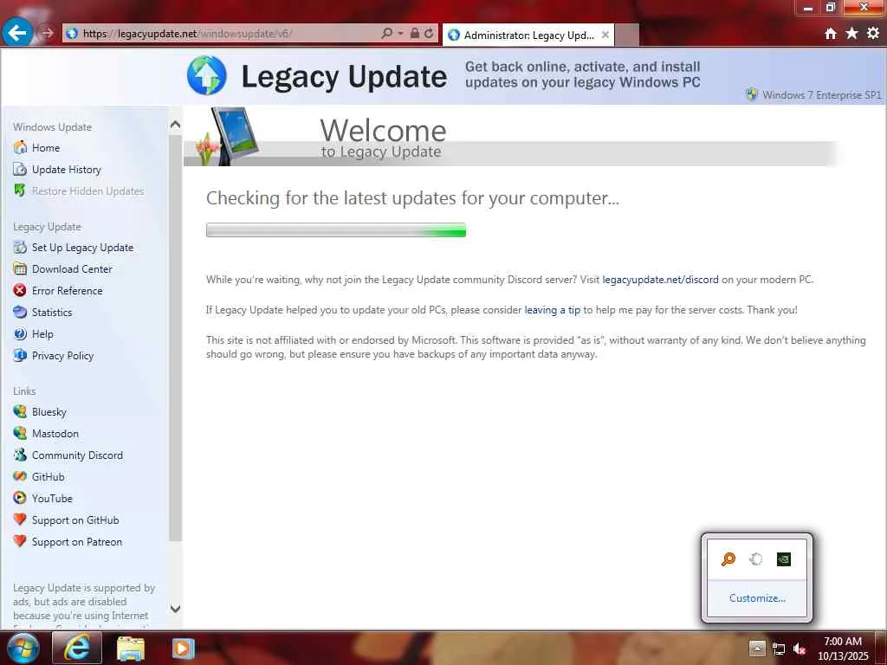Viewport: 887px width, 665px height.
Task: Click the Bluesky globe icon
Action: coord(20,411)
